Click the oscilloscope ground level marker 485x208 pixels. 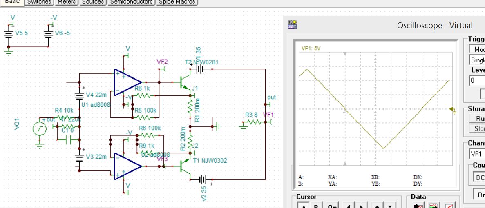pyautogui.click(x=453, y=110)
